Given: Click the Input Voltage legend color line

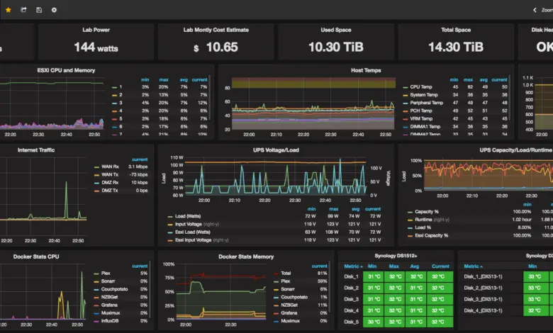Looking at the screenshot, I should pyautogui.click(x=170, y=224).
